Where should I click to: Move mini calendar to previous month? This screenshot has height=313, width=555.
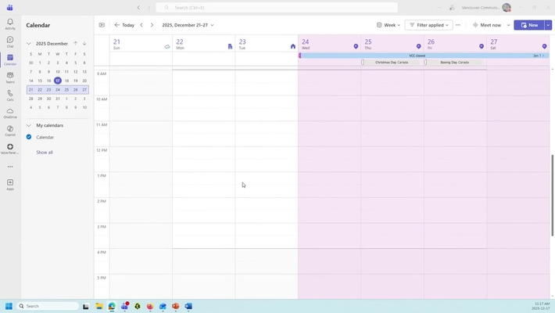pos(75,44)
